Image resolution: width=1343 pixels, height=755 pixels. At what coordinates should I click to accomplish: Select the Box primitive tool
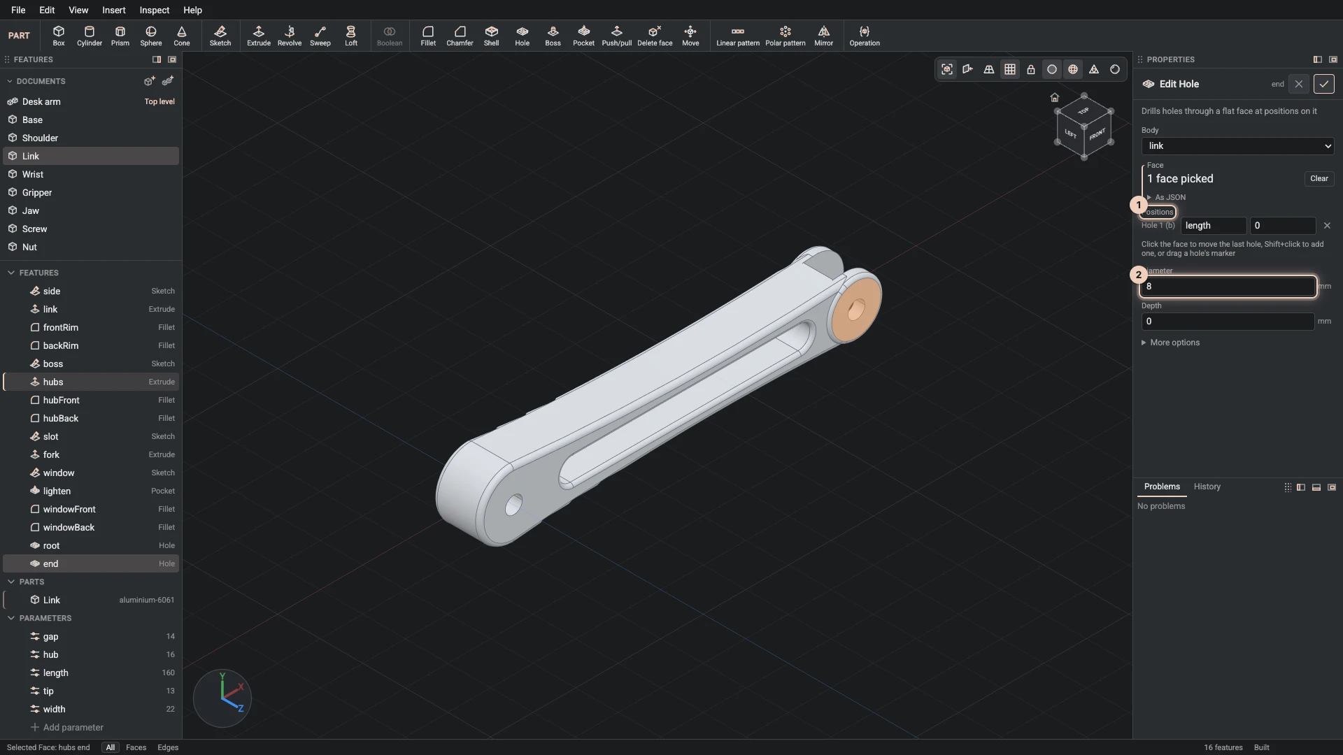pos(59,36)
